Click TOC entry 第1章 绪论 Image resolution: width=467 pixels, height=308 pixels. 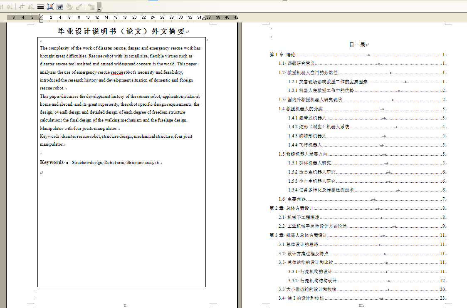point(357,55)
